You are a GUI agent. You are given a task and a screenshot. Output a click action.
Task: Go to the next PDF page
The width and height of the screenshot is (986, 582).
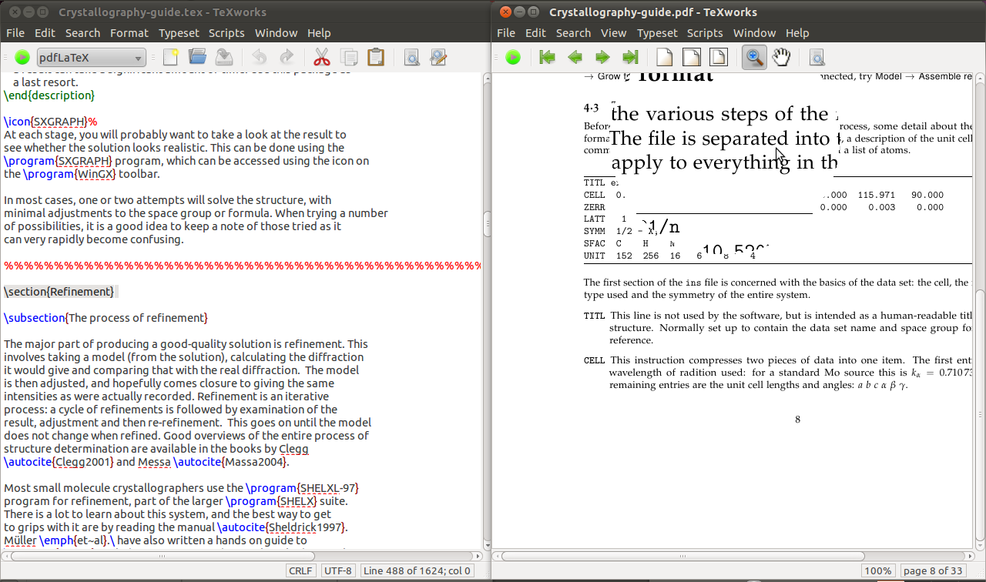tap(602, 57)
